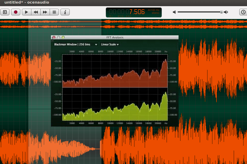Screen dimensions: 247x164
Task: Fast forward using the double-right arrow button
Action: pos(45,12)
